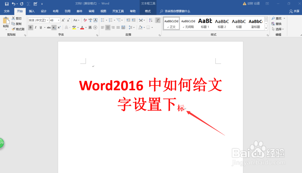Toggle subscript (x₂) formatting
The width and height of the screenshot is (302, 173).
click(54, 28)
